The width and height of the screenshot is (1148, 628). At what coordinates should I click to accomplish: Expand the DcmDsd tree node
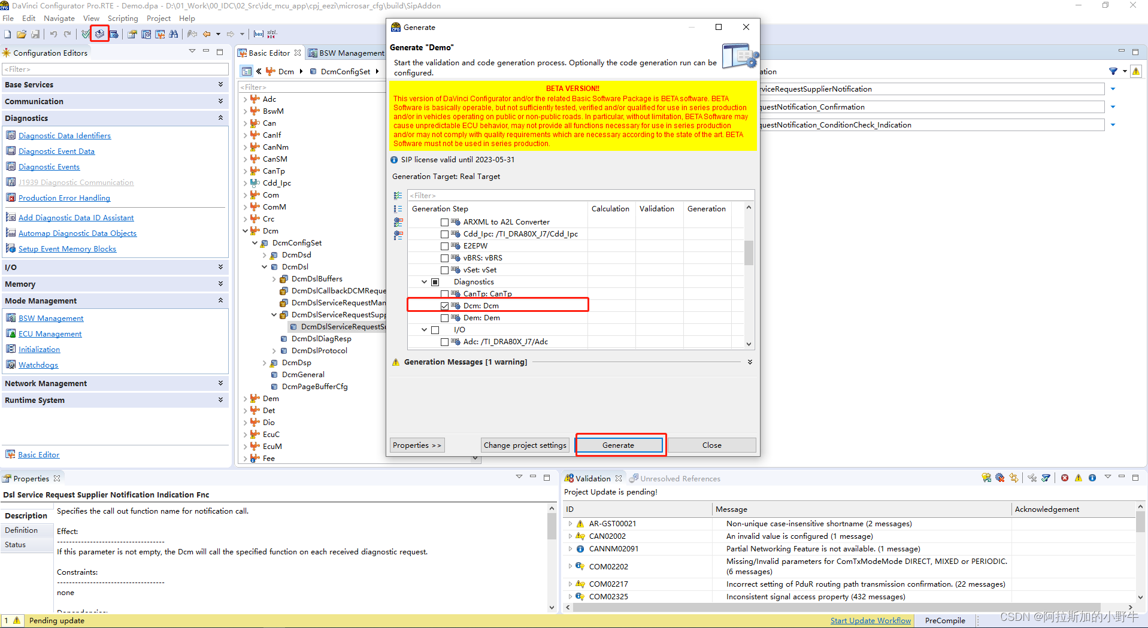(264, 255)
